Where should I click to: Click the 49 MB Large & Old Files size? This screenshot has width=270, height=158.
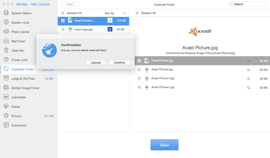tap(49, 79)
